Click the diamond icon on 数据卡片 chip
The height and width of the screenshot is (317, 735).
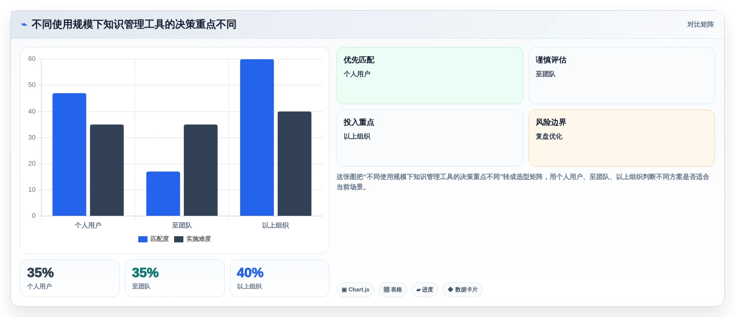pos(450,289)
